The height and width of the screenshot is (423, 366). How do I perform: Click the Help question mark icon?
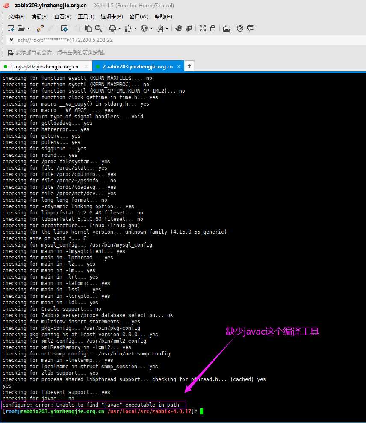click(240, 28)
